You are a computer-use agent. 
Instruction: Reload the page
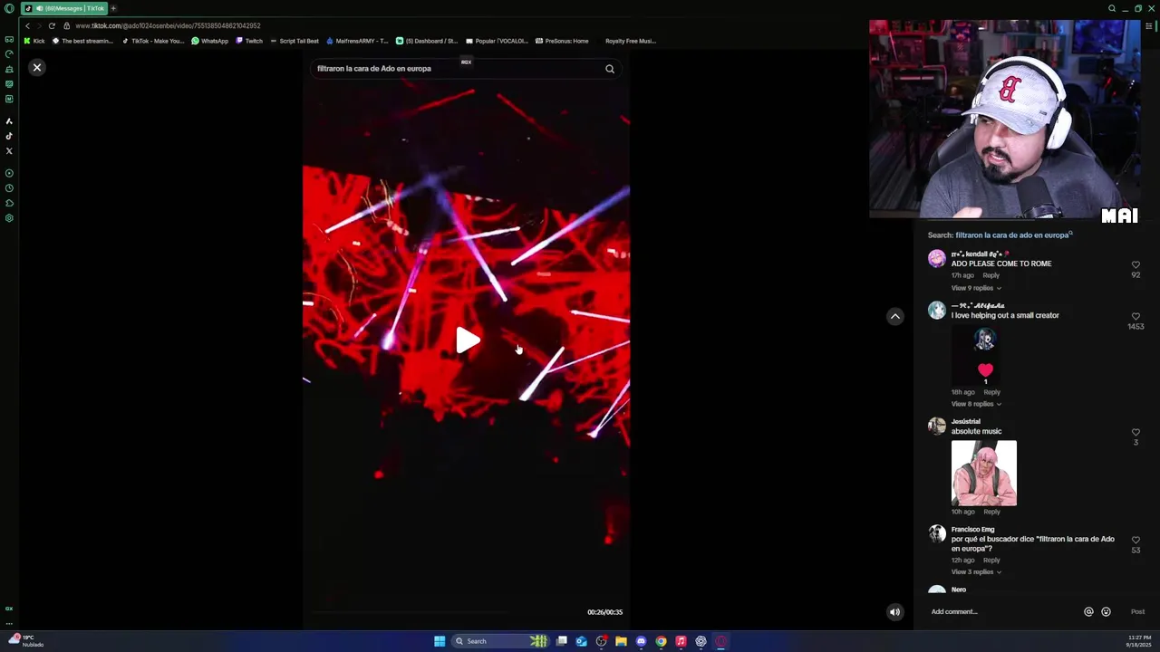tap(52, 26)
